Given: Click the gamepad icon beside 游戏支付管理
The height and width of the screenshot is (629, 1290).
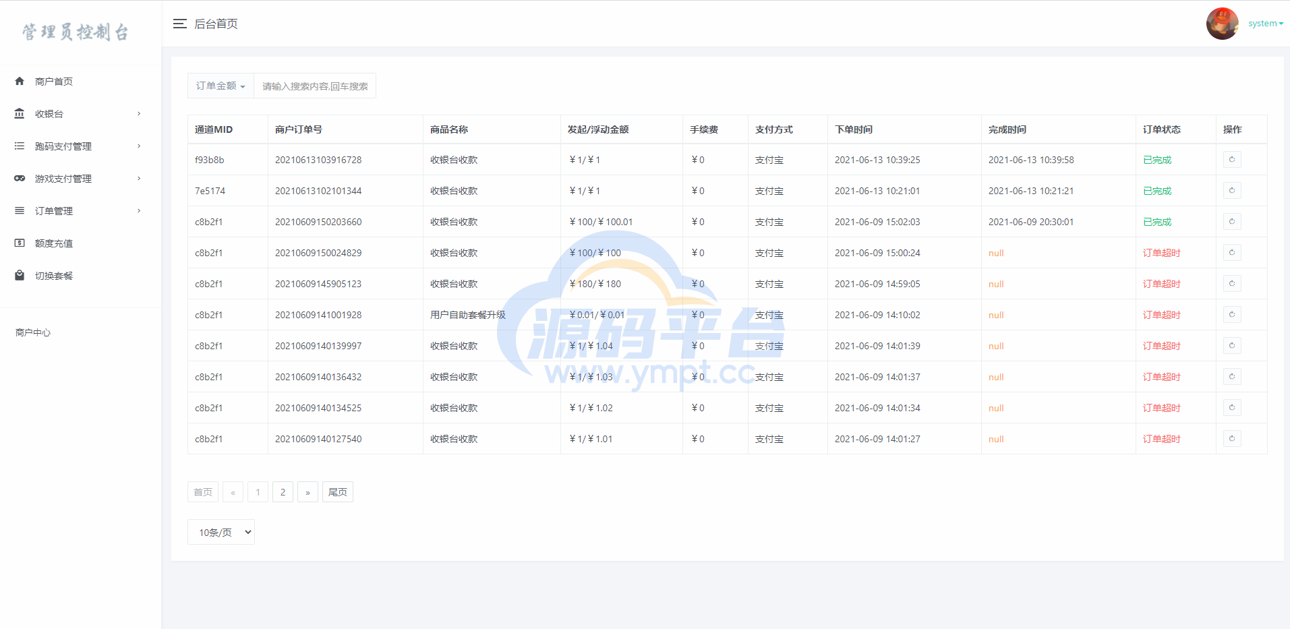Looking at the screenshot, I should tap(20, 179).
